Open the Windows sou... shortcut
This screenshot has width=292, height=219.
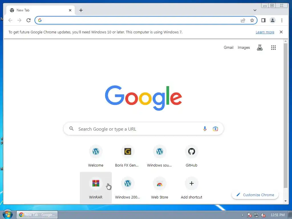click(x=160, y=156)
